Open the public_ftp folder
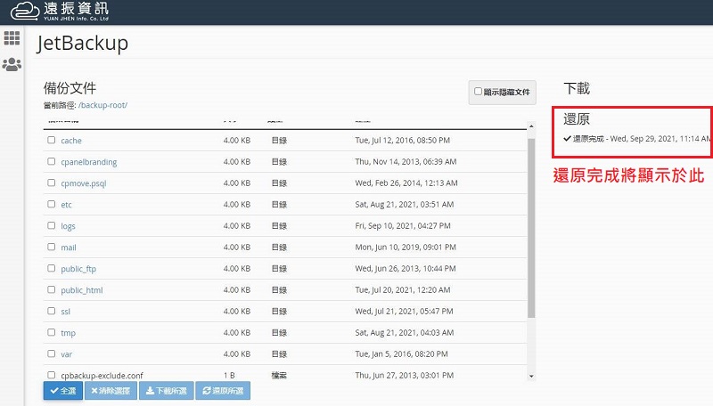The image size is (713, 406). click(78, 269)
